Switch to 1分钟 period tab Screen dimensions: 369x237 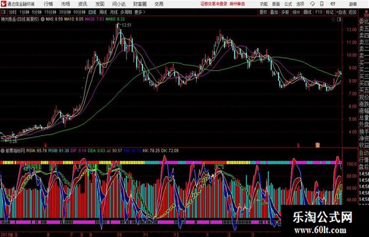click(24, 12)
